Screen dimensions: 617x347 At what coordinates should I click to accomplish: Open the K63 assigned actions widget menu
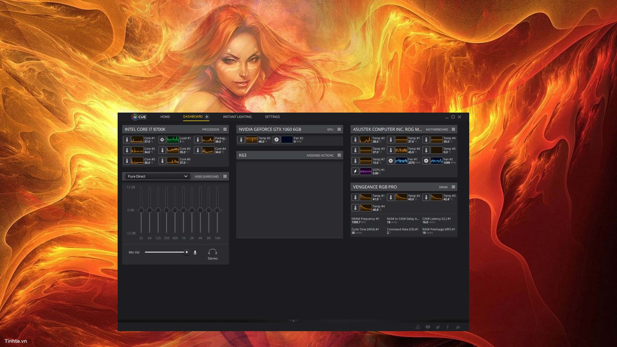point(339,155)
